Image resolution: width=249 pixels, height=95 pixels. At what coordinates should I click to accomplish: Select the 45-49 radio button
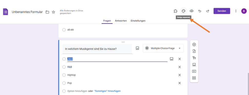[64, 30]
